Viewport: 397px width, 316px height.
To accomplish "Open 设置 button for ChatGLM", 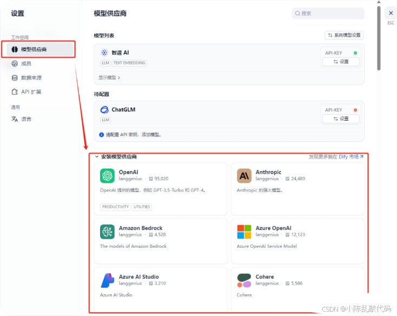I will [341, 119].
